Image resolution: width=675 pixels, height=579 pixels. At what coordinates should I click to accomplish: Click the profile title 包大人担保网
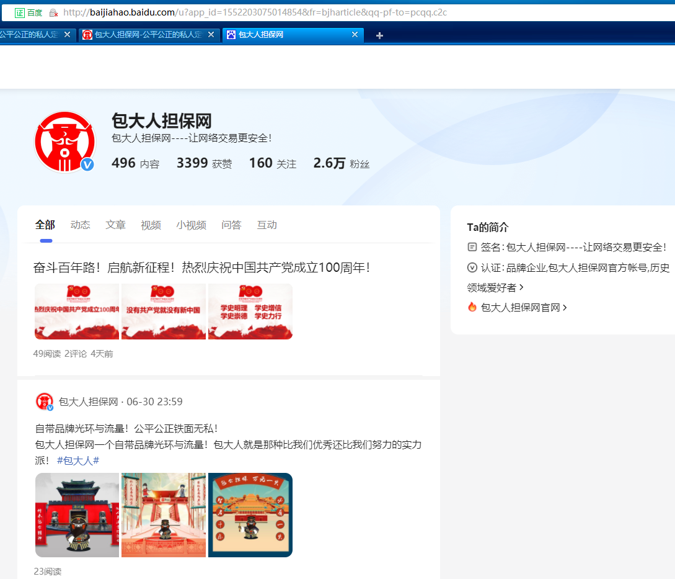(x=162, y=121)
